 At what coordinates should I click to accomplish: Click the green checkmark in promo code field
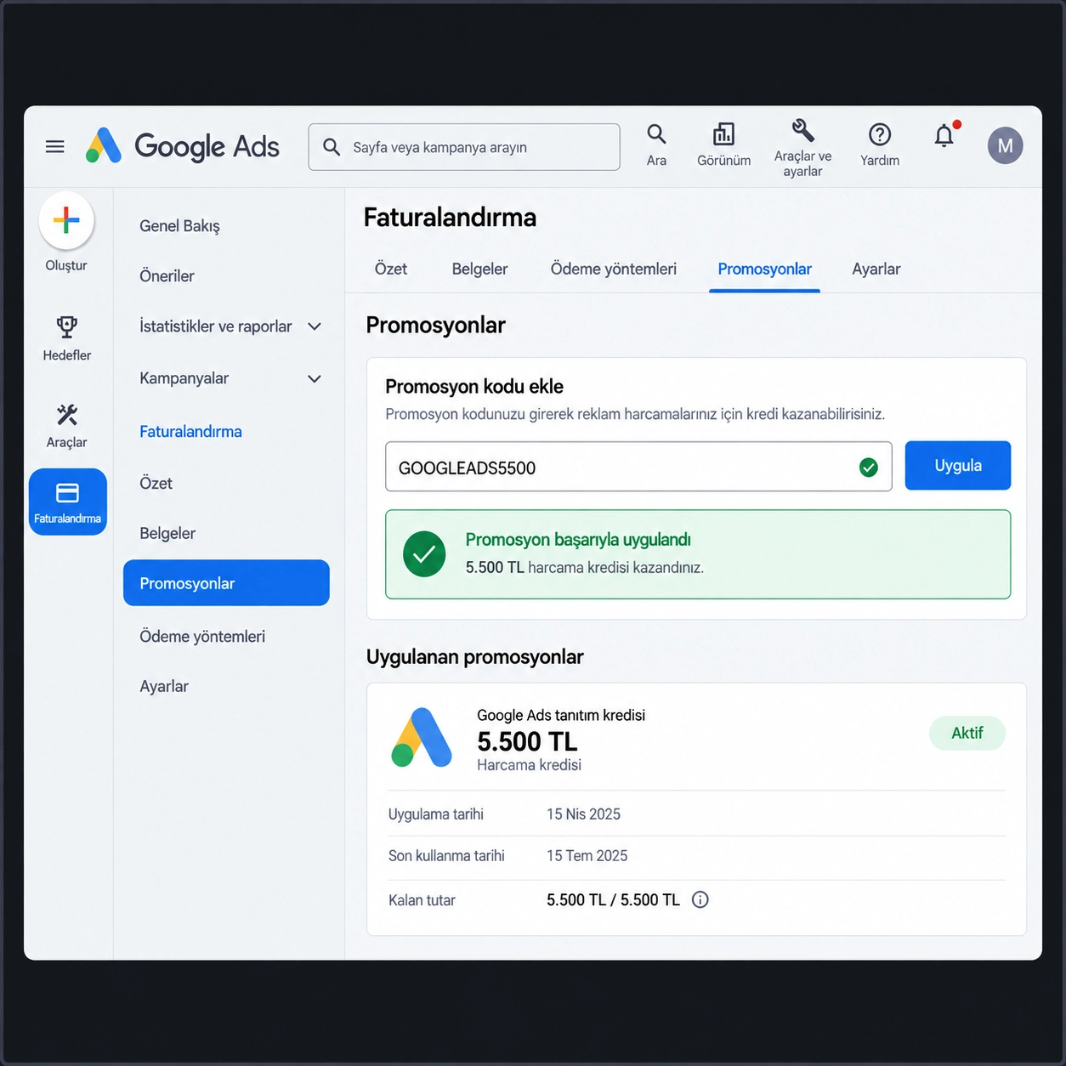pos(869,467)
